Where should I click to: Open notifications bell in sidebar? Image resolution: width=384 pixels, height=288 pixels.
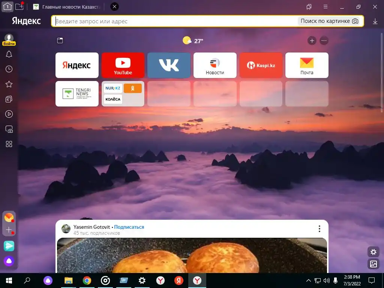tap(9, 54)
